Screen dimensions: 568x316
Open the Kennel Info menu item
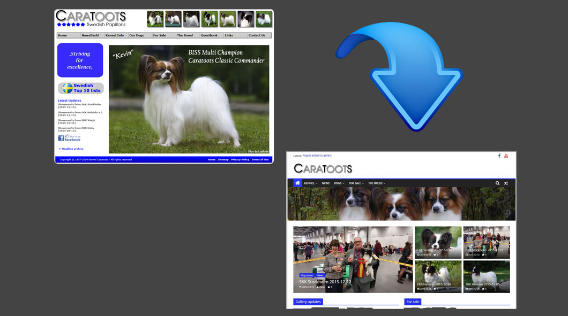point(115,35)
